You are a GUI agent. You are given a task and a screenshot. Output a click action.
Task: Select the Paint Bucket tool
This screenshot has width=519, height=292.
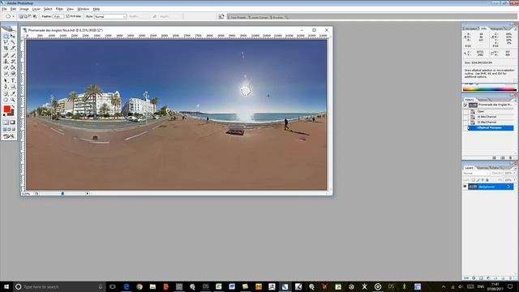pos(13,67)
